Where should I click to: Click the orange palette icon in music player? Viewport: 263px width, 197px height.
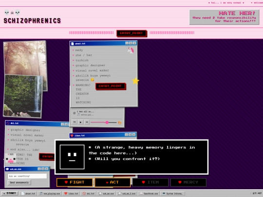tap(120, 123)
